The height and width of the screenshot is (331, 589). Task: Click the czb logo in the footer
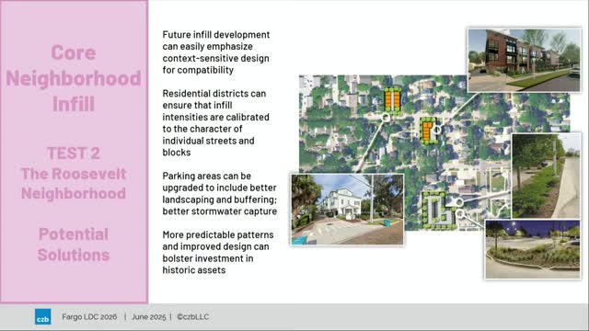(x=43, y=316)
